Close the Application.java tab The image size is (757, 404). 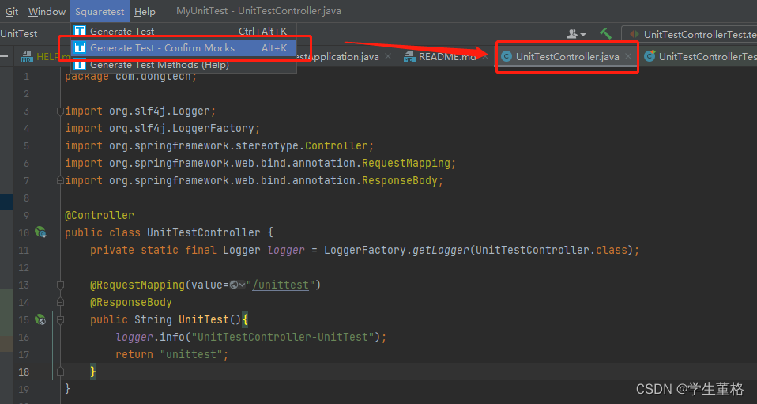[x=388, y=57]
